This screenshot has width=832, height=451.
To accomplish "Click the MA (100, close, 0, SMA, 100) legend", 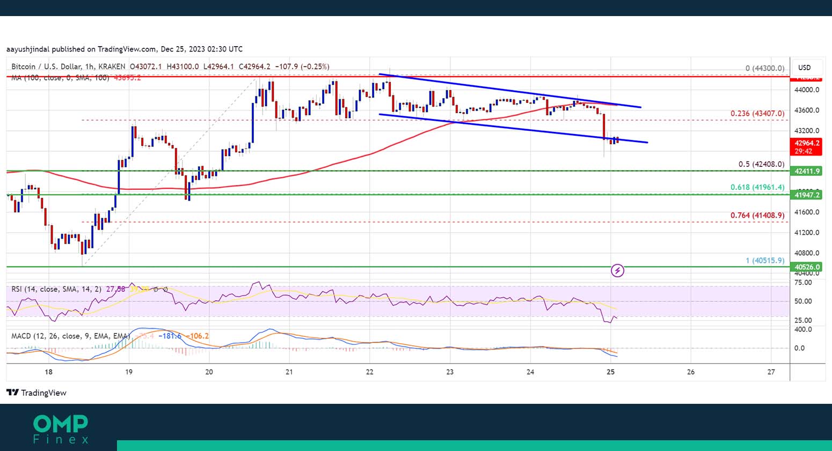I will coord(60,78).
